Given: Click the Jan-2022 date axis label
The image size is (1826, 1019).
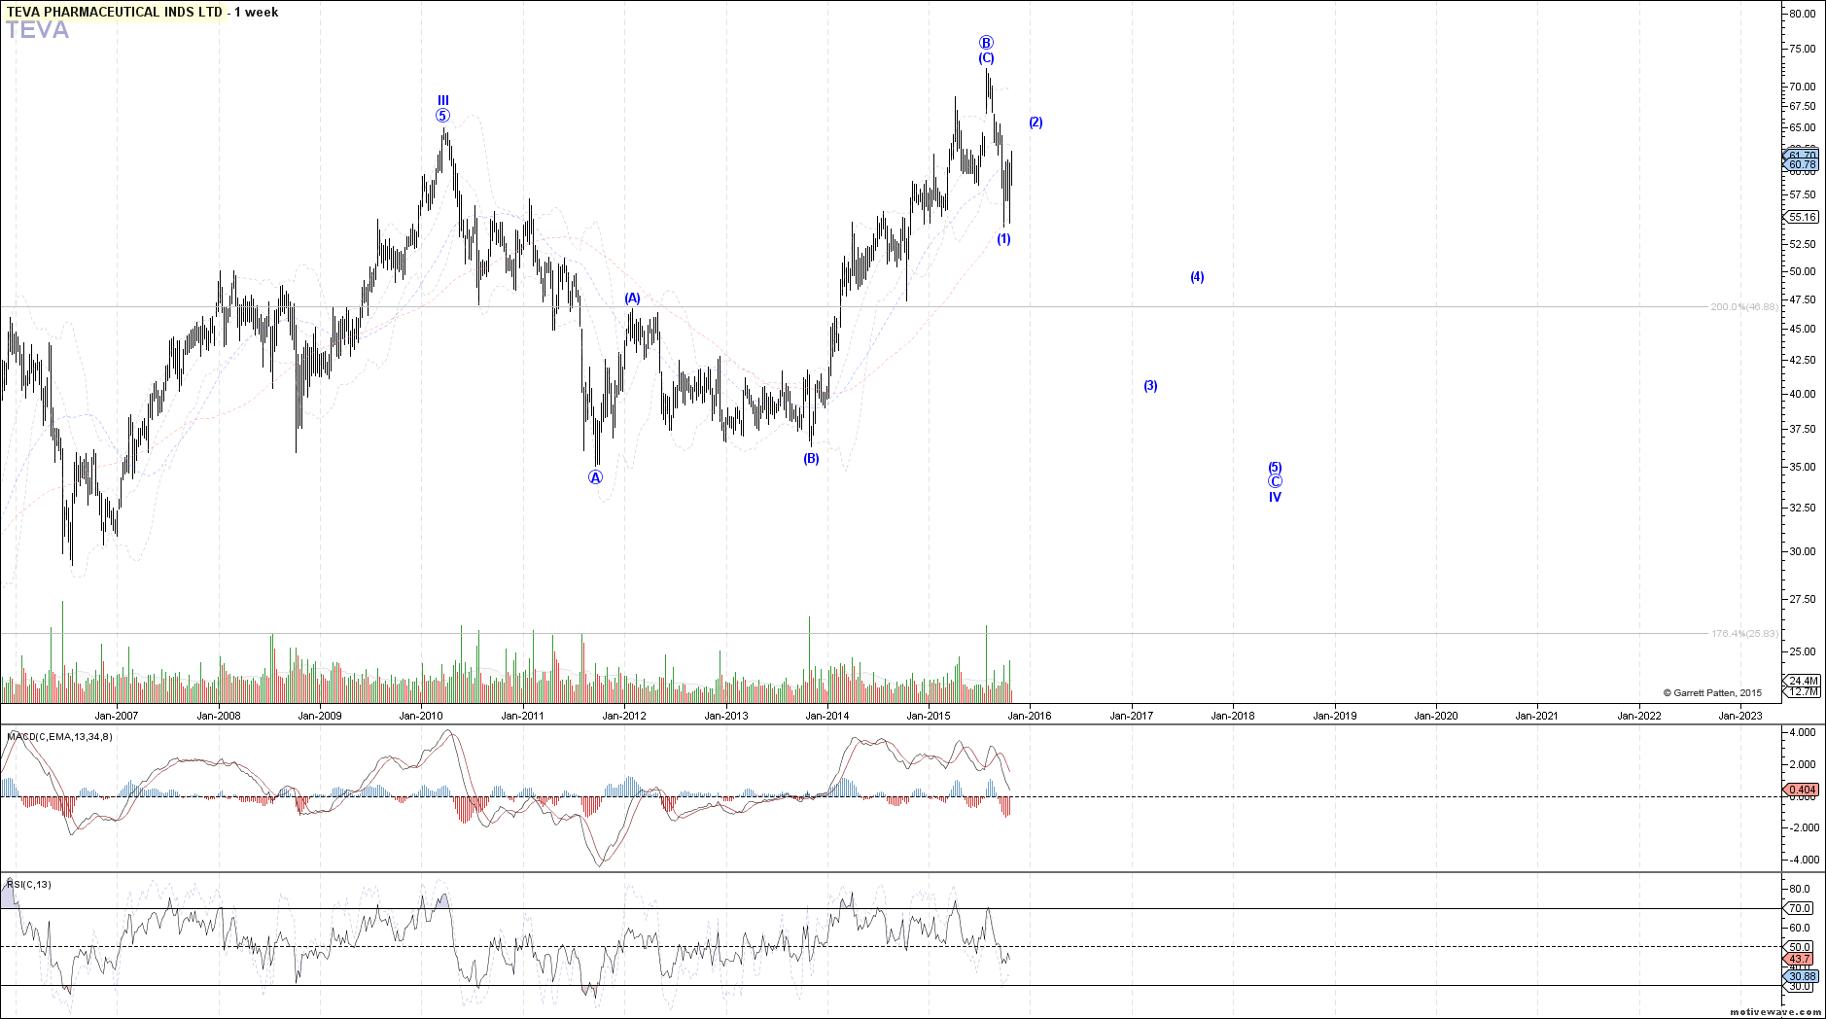Looking at the screenshot, I should [1639, 716].
